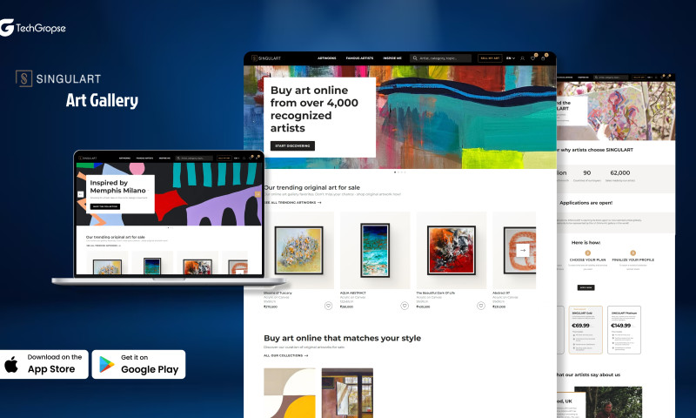
Task: Click the TechGropse logo
Action: click(x=33, y=28)
